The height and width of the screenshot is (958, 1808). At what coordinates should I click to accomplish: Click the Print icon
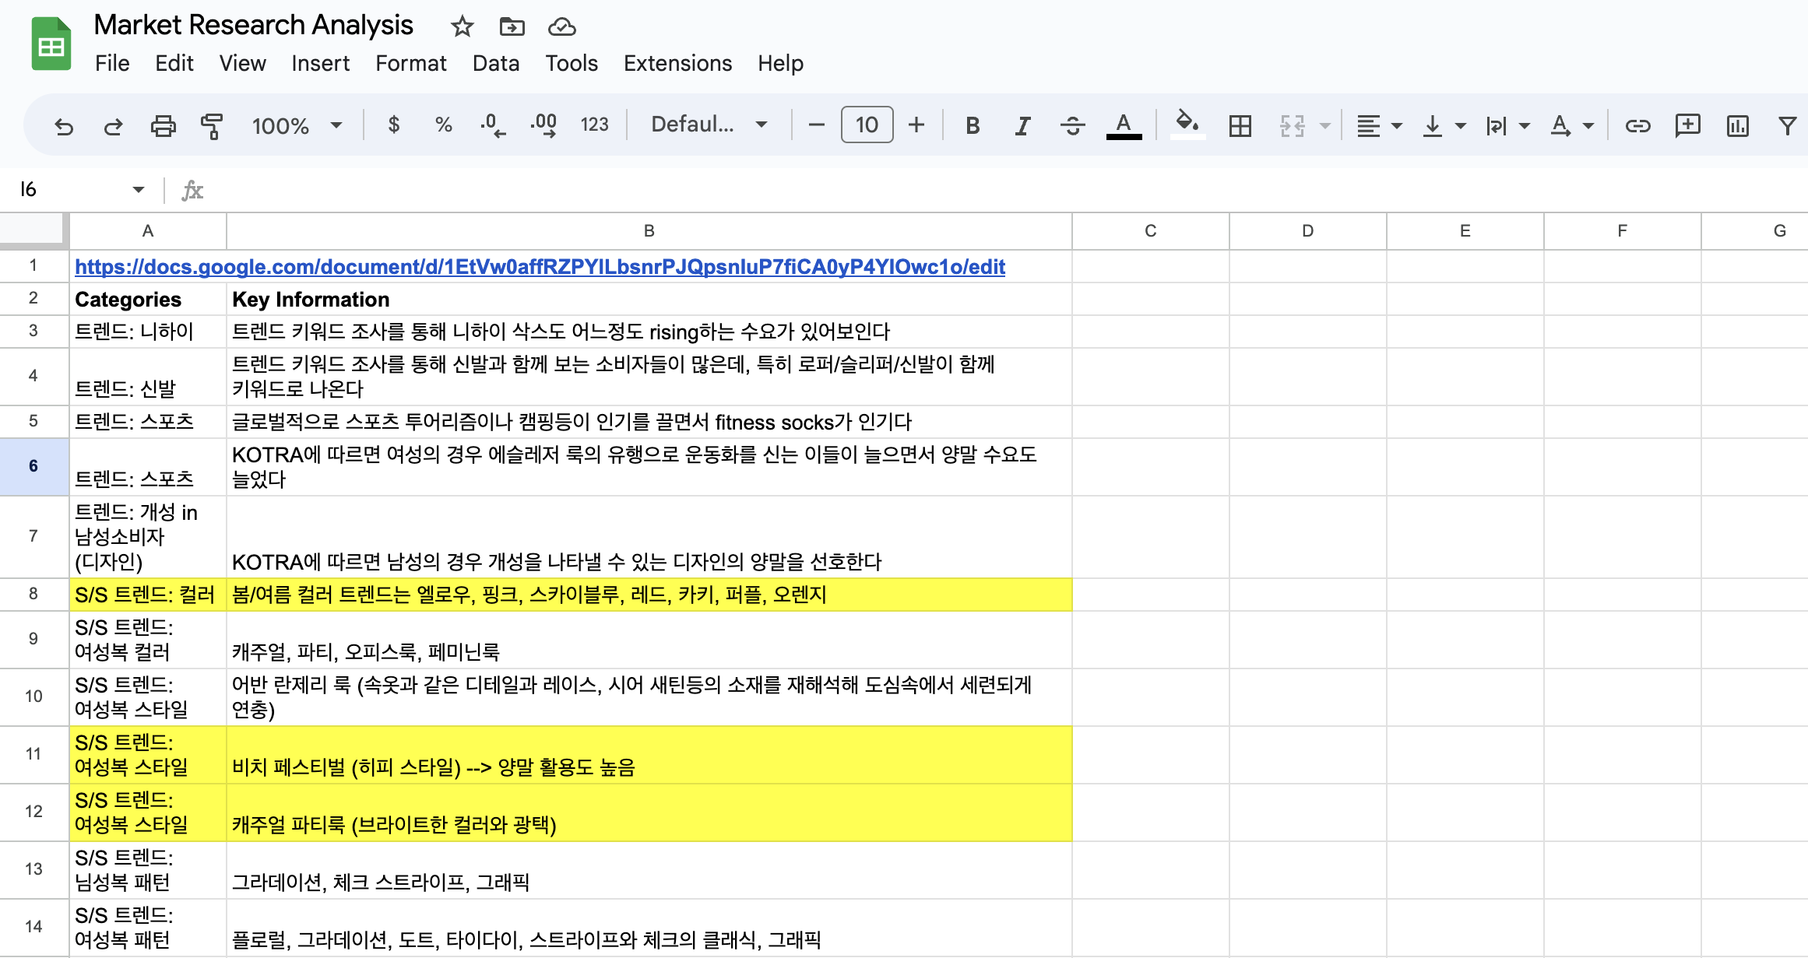tap(163, 125)
